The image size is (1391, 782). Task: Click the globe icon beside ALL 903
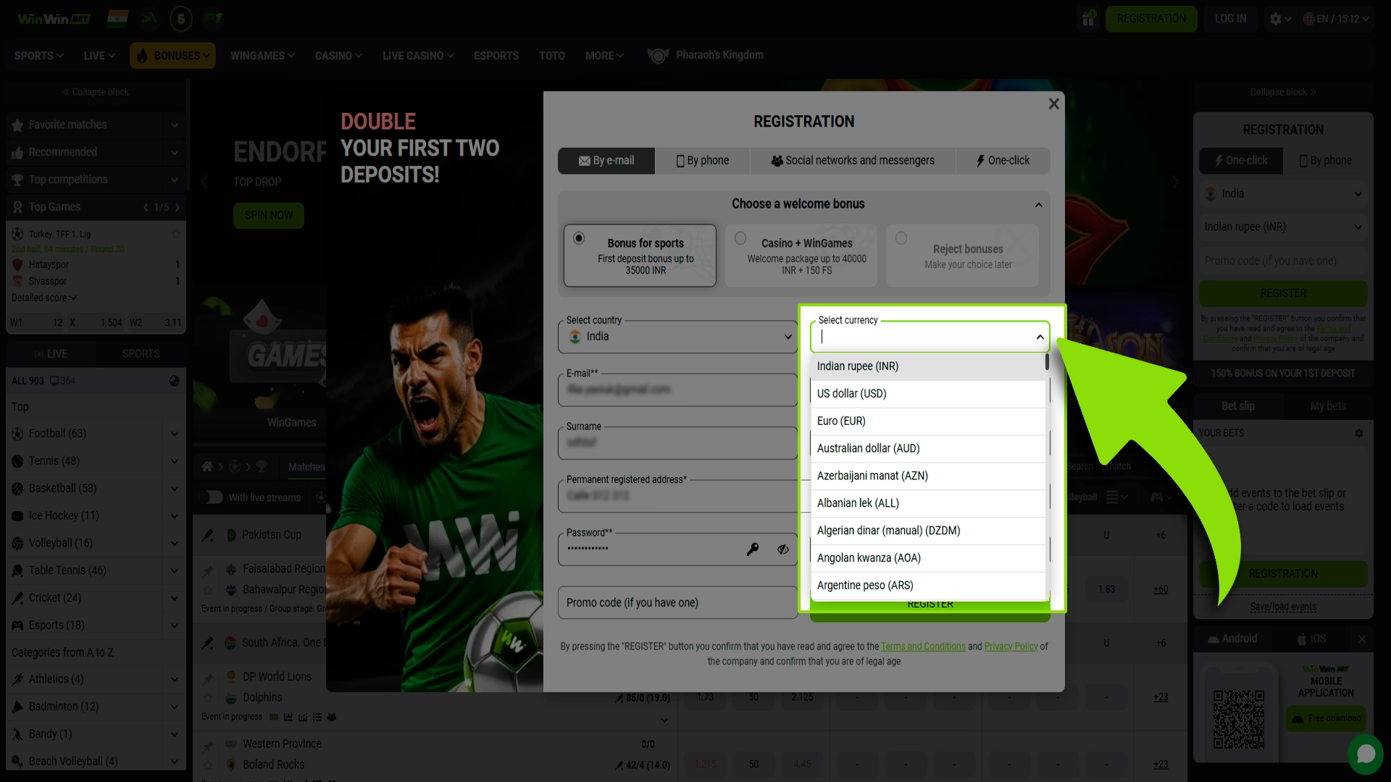tap(174, 381)
